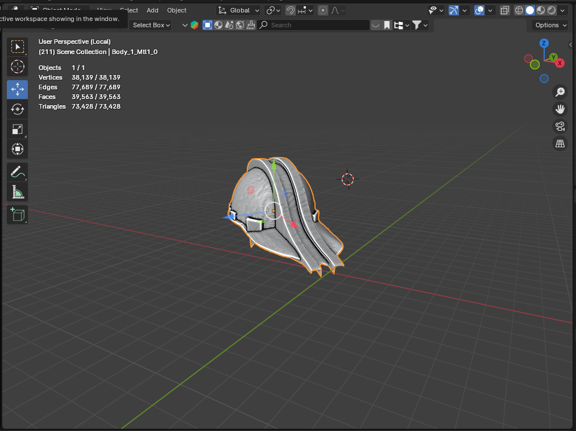Click the 3D cursor crosshair in the viewport
This screenshot has height=431, width=576.
click(x=347, y=179)
